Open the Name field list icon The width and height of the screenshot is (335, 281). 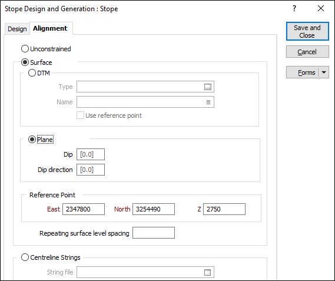pos(208,103)
